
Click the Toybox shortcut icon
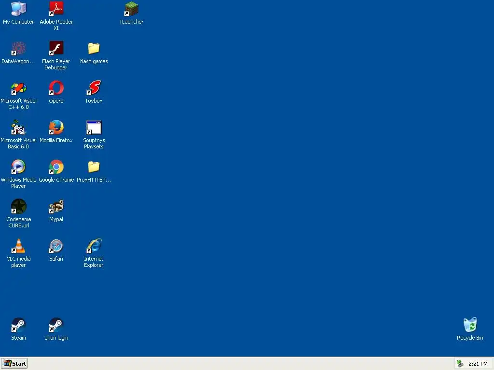(94, 88)
